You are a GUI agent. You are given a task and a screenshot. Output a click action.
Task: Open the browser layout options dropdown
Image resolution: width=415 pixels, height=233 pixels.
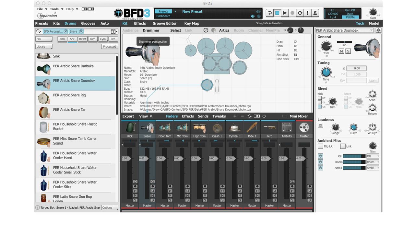pyautogui.click(x=114, y=31)
